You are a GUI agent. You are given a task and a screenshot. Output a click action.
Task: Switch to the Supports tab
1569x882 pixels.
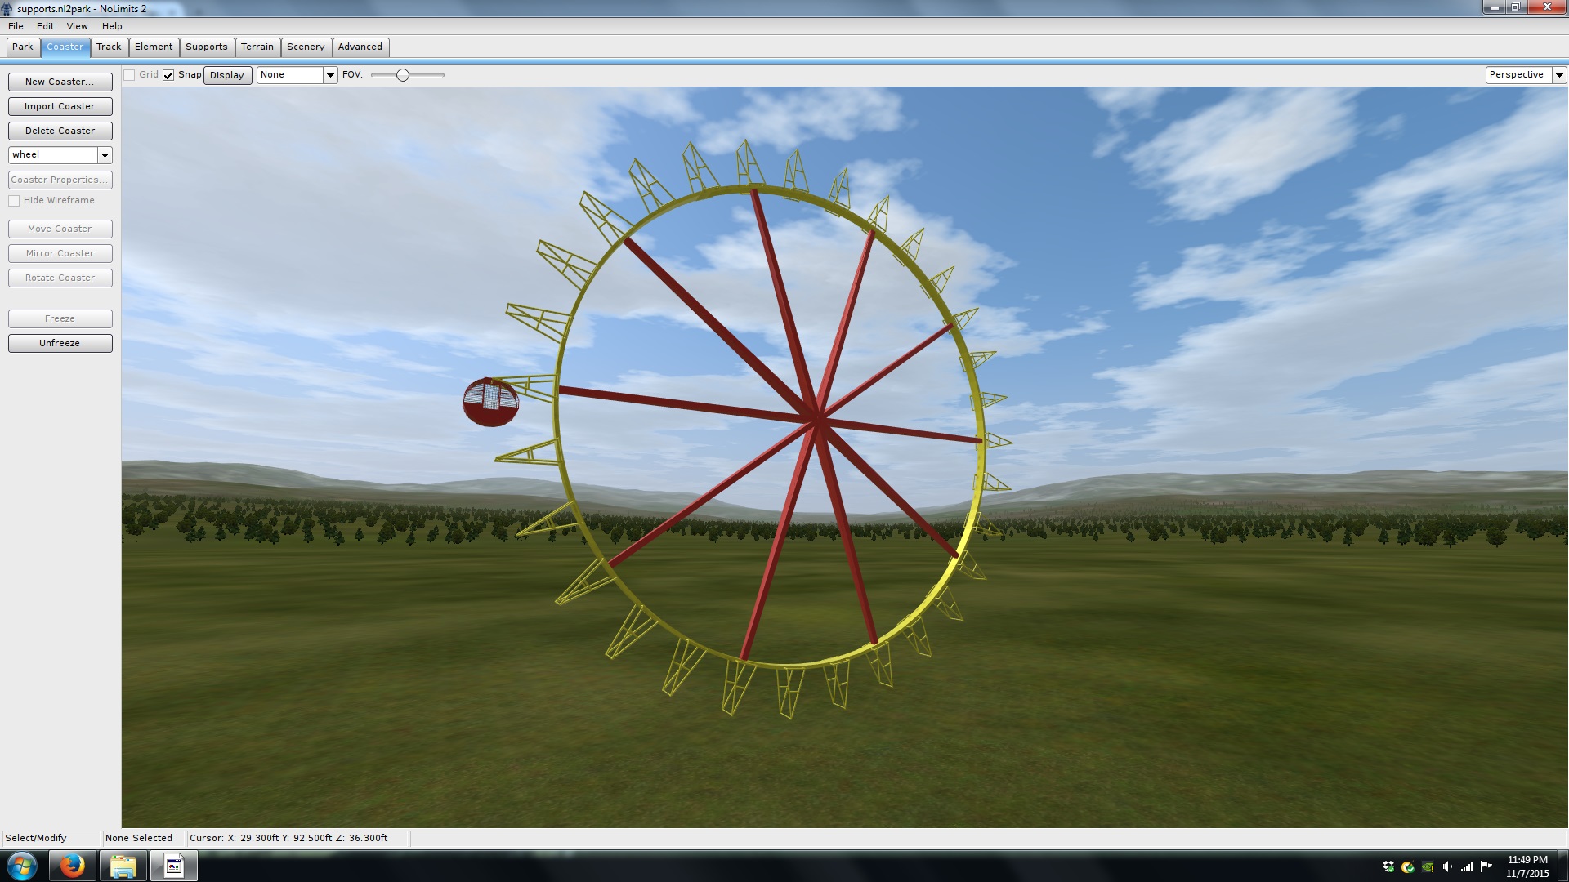(206, 47)
